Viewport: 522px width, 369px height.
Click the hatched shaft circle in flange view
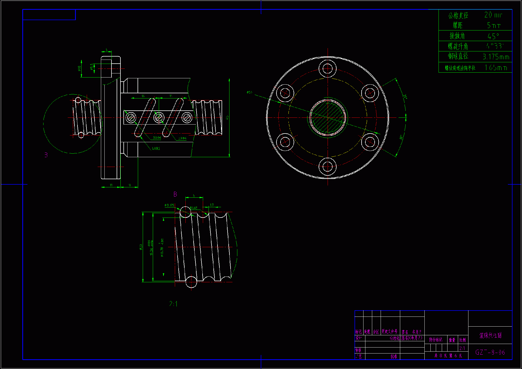[328, 117]
